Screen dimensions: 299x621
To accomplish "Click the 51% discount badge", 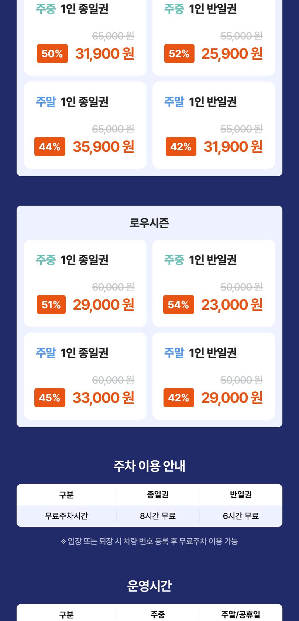I will pos(51,305).
